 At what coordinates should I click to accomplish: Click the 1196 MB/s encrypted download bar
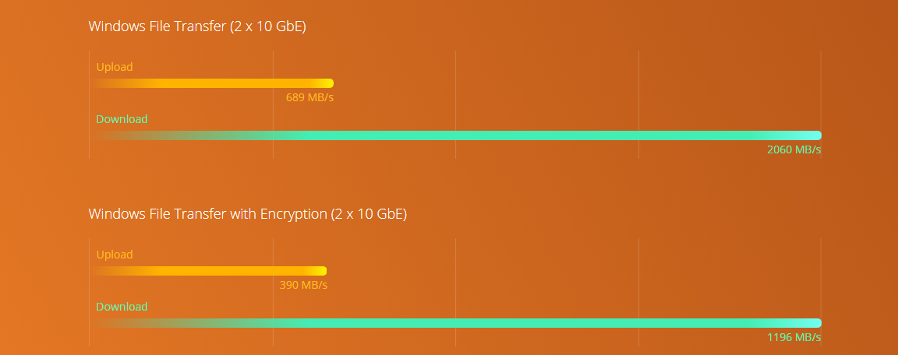click(x=456, y=323)
